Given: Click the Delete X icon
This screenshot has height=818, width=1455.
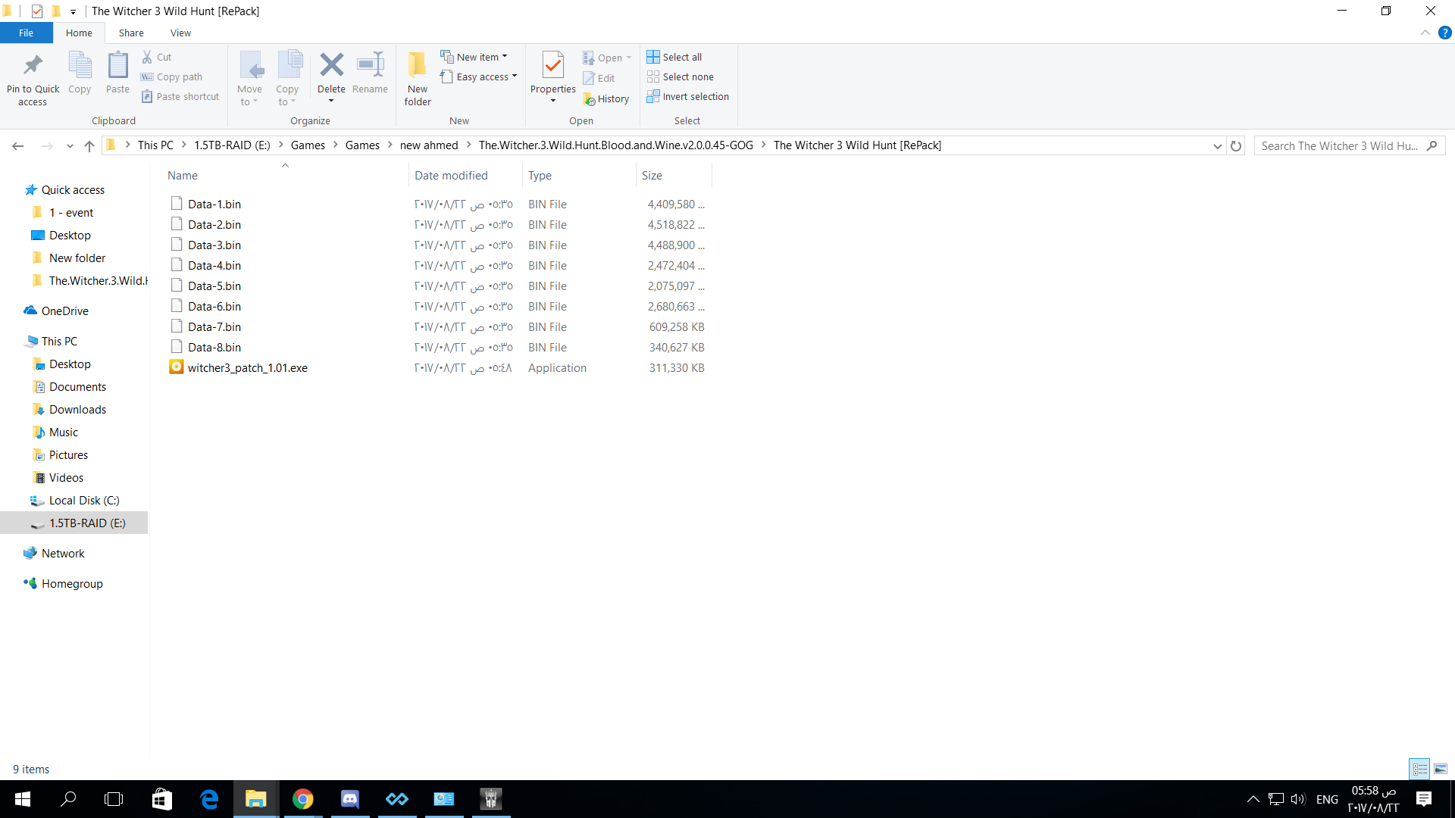Looking at the screenshot, I should tap(331, 65).
